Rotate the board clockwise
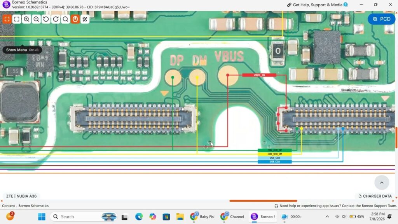Image resolution: width=398 pixels, height=224 pixels. tap(56, 19)
